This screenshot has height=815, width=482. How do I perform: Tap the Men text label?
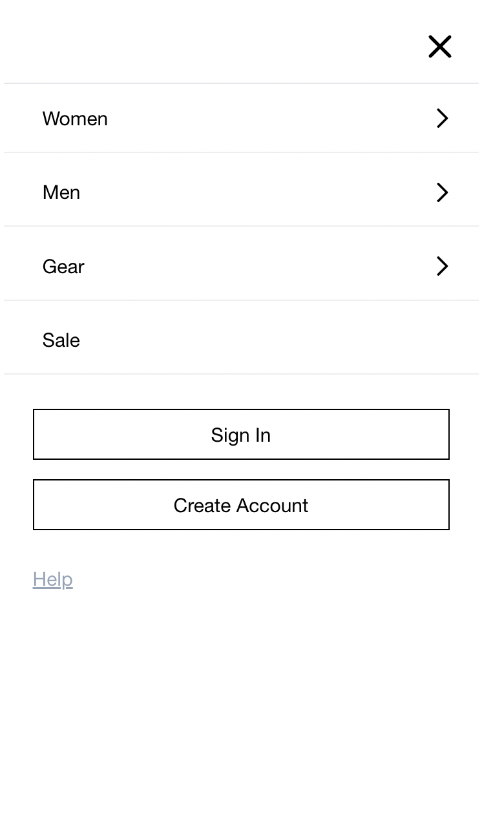coord(61,192)
